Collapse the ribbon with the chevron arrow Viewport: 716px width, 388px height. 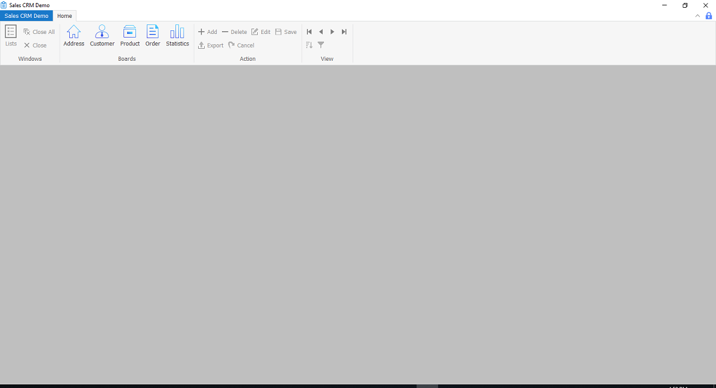698,16
